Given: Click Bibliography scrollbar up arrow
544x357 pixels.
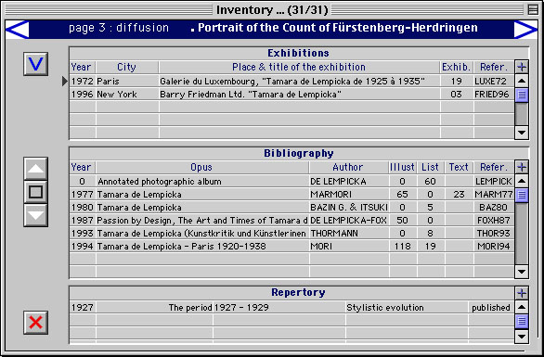Looking at the screenshot, I should 522,181.
